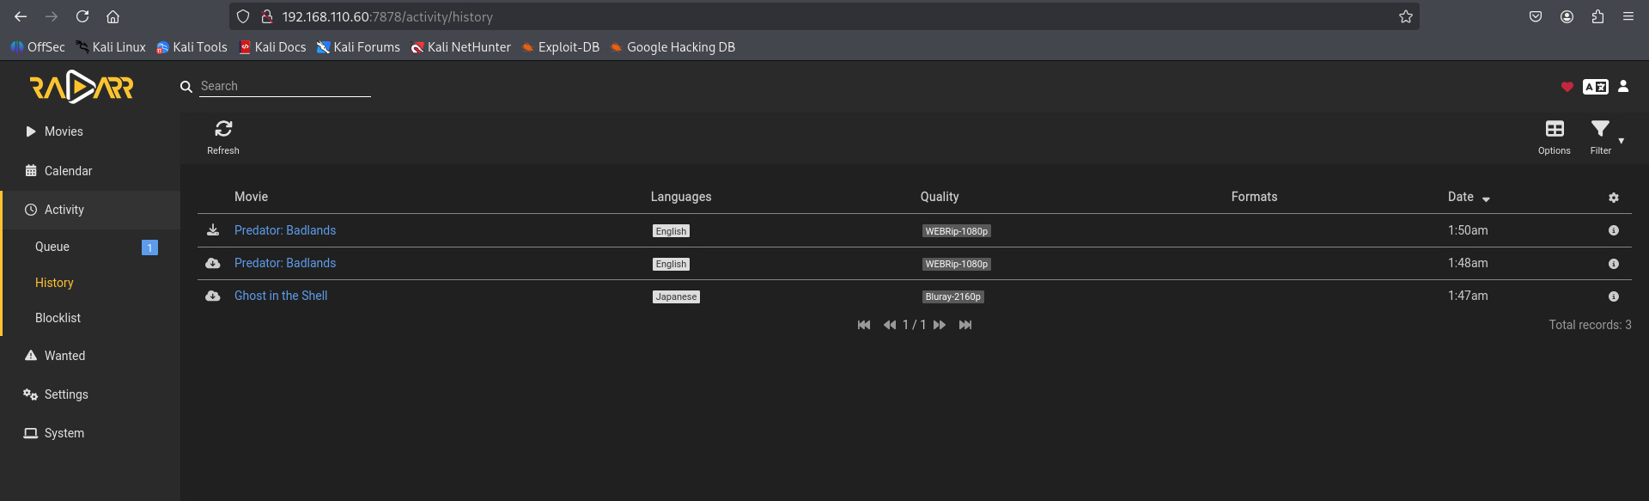Viewport: 1649px width, 501px height.
Task: Click the red heart donate icon
Action: [x=1567, y=87]
